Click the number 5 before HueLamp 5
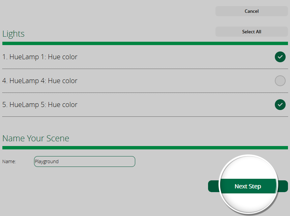The height and width of the screenshot is (216, 290). tap(4, 105)
